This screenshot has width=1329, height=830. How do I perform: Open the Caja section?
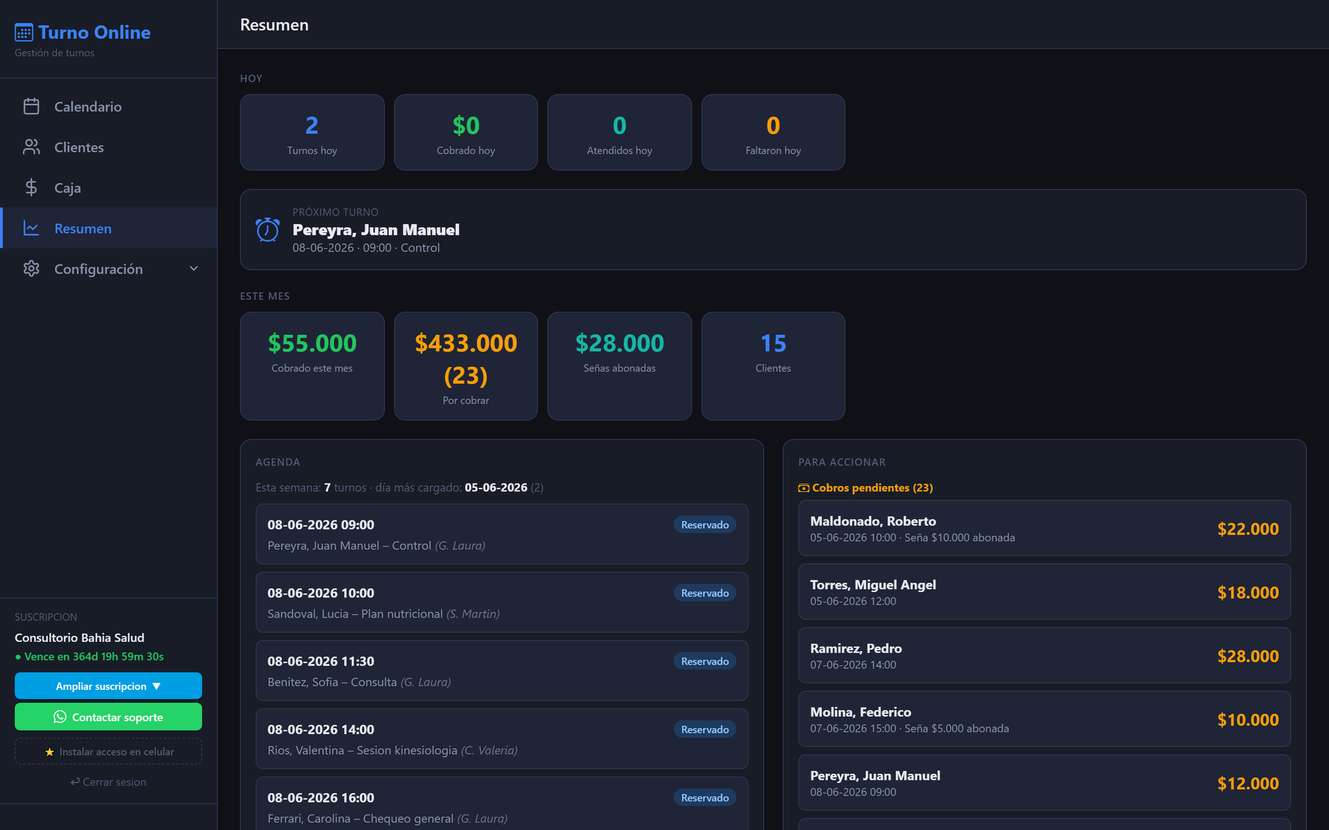109,188
